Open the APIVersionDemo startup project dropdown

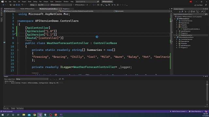coord(61,5)
